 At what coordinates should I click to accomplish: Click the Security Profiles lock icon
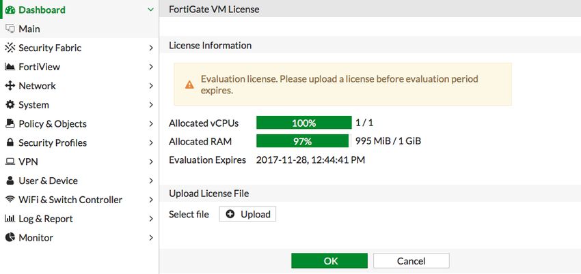tap(10, 142)
